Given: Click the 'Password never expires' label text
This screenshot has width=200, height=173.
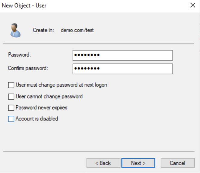Looking at the screenshot, I should [41, 107].
